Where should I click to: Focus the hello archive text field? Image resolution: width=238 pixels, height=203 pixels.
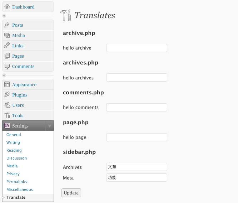tap(137, 48)
